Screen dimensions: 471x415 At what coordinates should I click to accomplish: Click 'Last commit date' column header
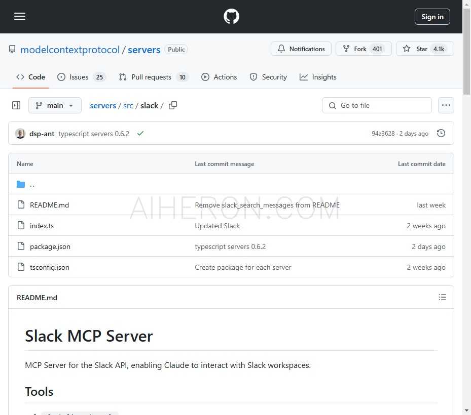421,163
